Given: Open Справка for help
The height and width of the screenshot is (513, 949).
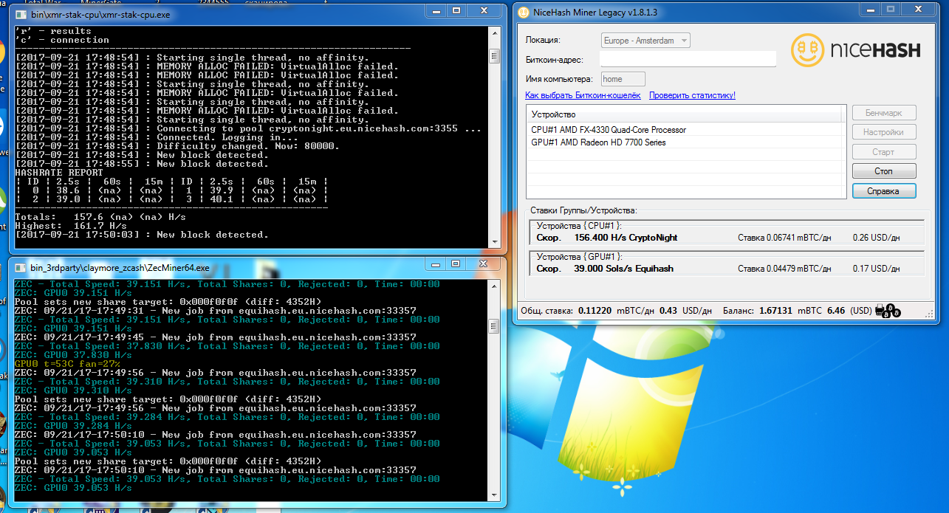Looking at the screenshot, I should (884, 190).
